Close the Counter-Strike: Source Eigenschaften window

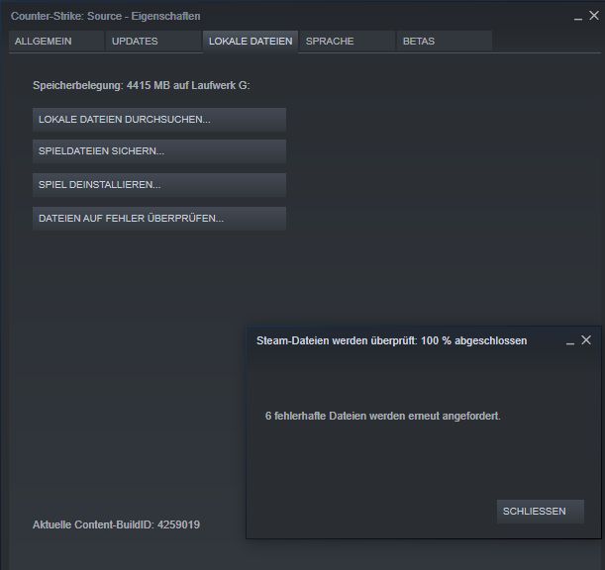[594, 16]
